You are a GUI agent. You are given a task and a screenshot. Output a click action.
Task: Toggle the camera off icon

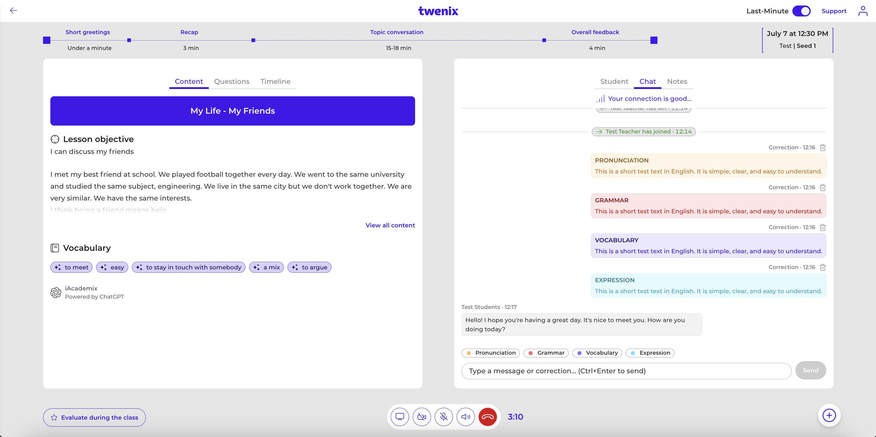(422, 417)
